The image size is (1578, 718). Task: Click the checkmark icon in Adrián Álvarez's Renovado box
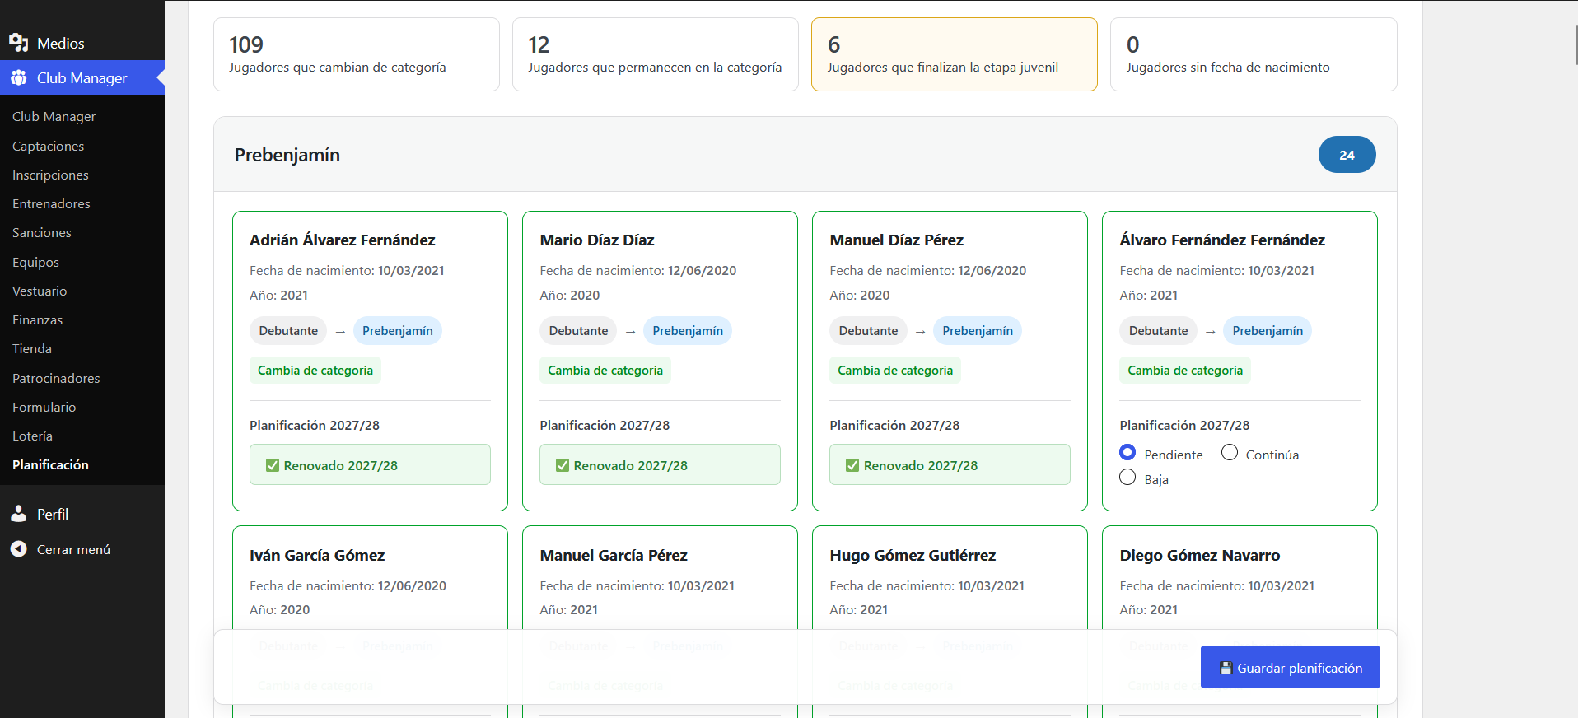[x=273, y=465]
